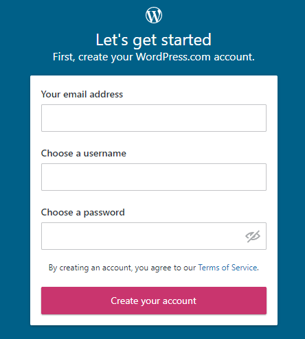Click the "Choose a username" label text
The height and width of the screenshot is (339, 305).
(84, 153)
